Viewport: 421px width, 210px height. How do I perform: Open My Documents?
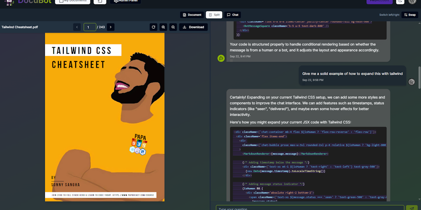[72, 1]
